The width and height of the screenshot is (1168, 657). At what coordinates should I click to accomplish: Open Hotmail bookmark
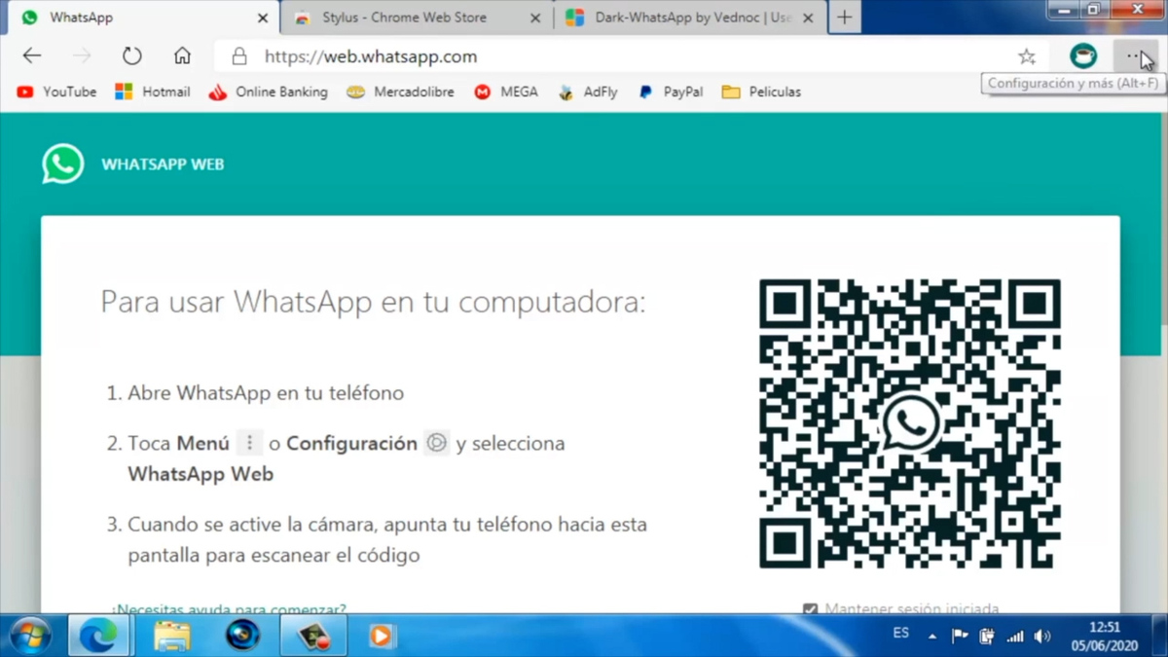tap(153, 91)
